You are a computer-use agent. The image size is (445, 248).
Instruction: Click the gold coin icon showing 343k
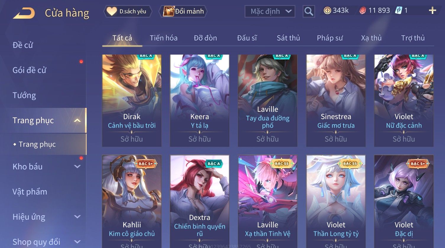pos(327,11)
